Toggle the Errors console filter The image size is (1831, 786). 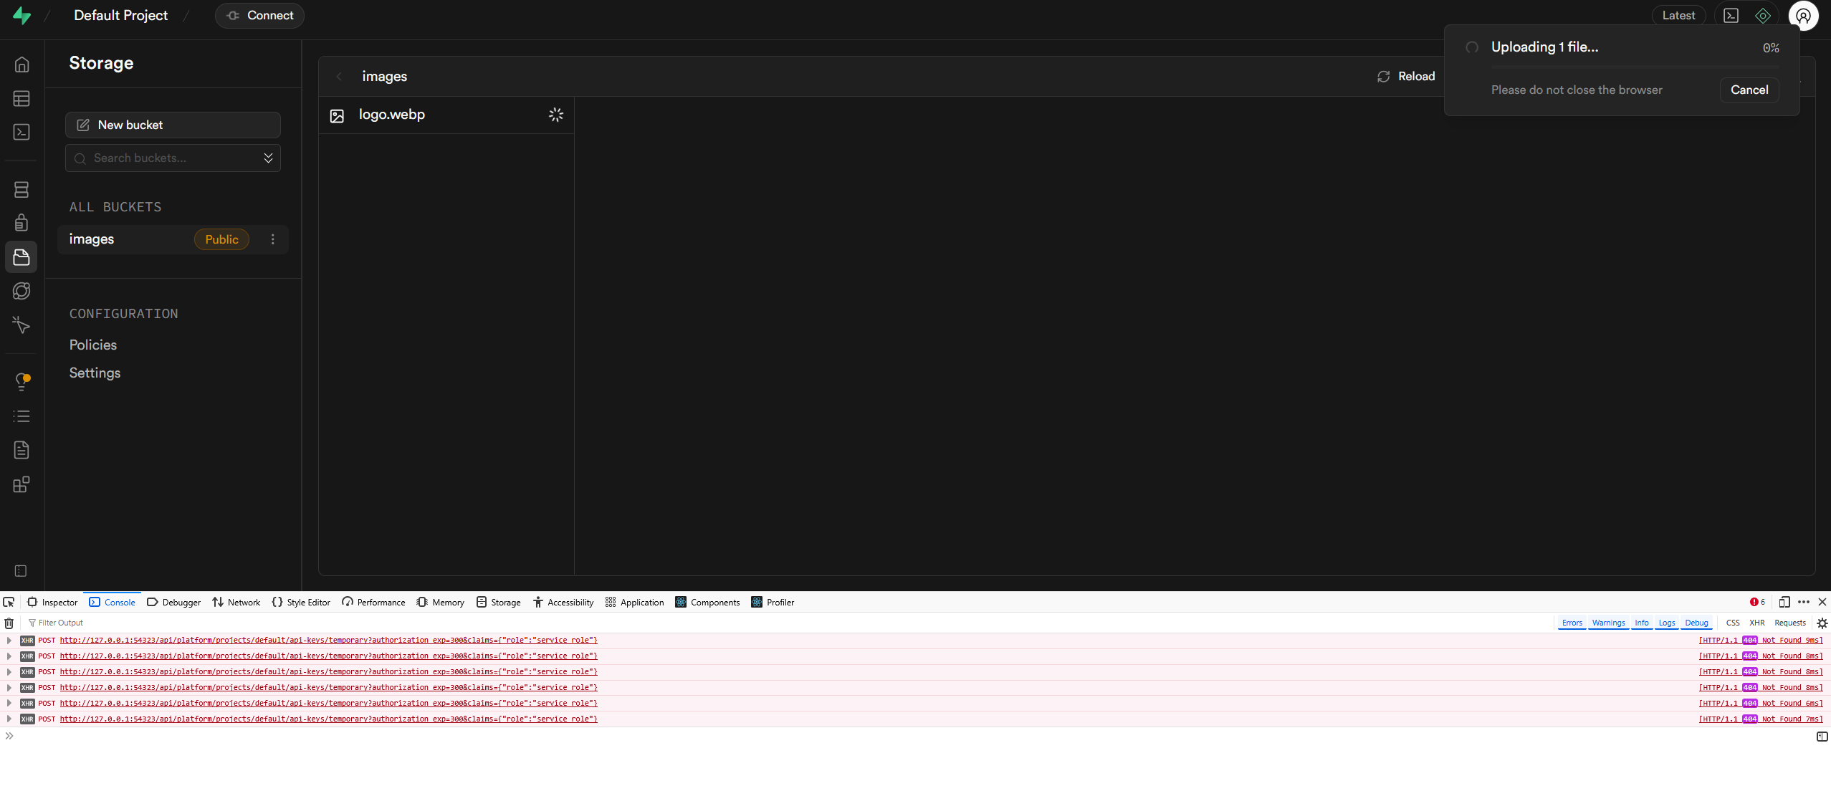click(x=1572, y=623)
